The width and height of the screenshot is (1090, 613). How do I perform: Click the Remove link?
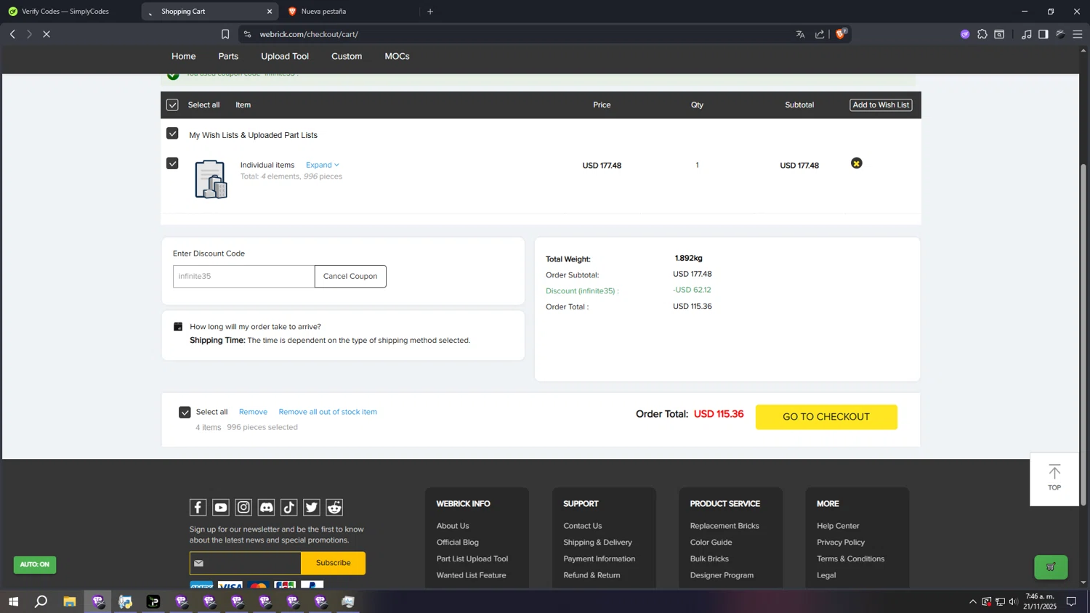coord(253,412)
